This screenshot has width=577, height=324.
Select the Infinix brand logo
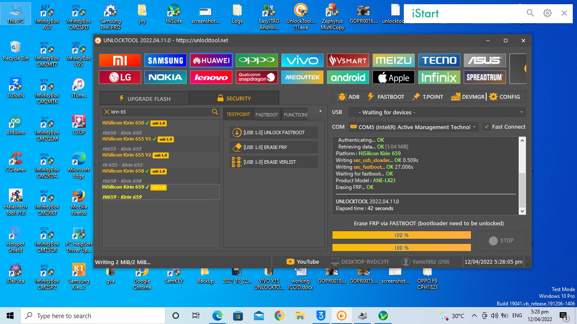pos(439,77)
